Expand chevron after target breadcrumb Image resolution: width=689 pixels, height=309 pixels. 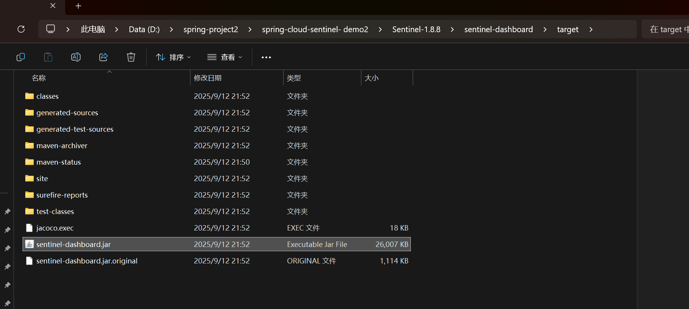tap(591, 29)
